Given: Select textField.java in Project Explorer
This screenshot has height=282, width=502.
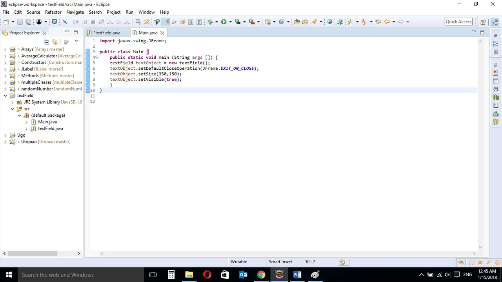Looking at the screenshot, I should click(50, 128).
